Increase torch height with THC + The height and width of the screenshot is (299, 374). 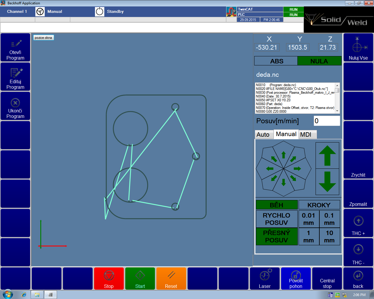(358, 223)
